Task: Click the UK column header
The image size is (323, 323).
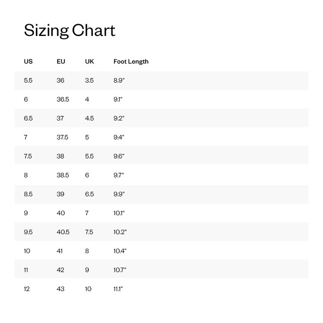Action: 89,62
